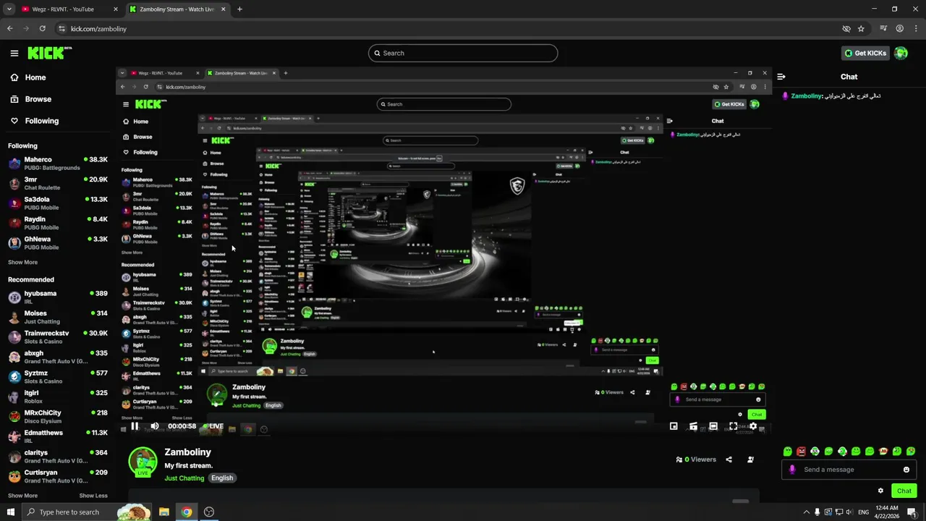Image resolution: width=926 pixels, height=521 pixels.
Task: Open hyubsama channel in main Recommended list
Action: coord(58,297)
